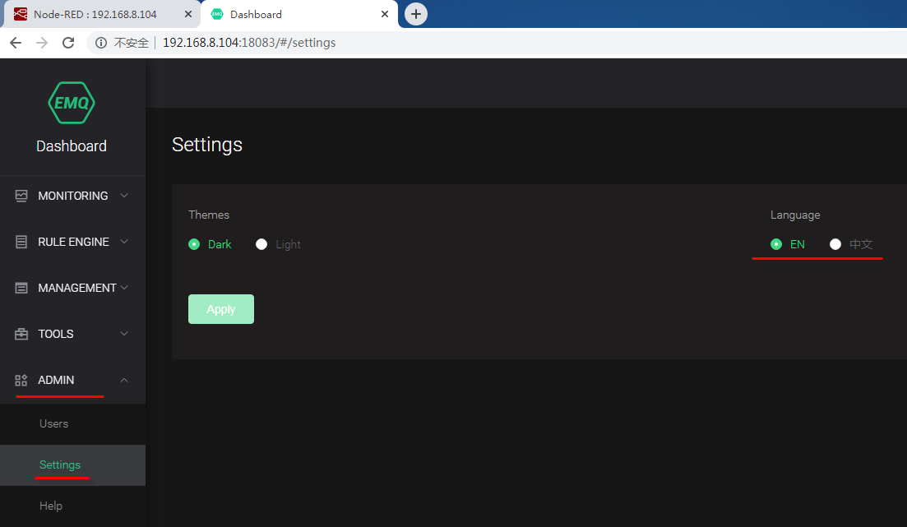Click the EMQ hexagon logo

[72, 103]
